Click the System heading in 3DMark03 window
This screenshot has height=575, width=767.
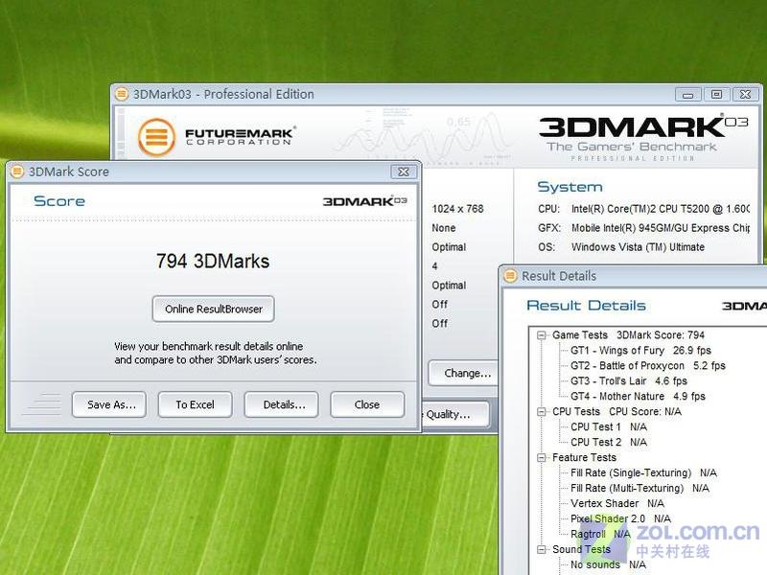[569, 187]
